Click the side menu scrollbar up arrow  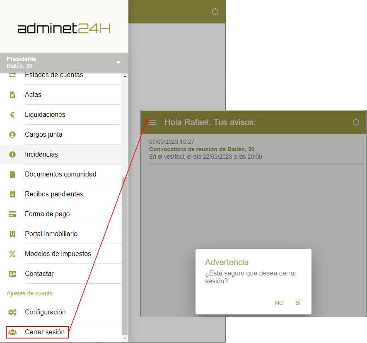125,76
